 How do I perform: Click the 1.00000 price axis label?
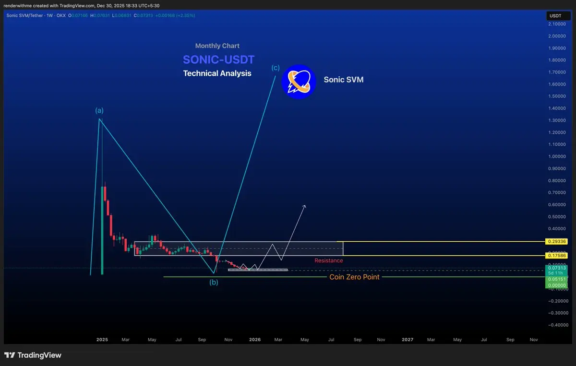pos(557,157)
